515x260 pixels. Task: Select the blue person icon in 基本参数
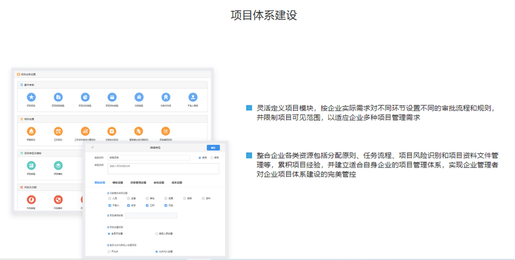click(x=193, y=97)
